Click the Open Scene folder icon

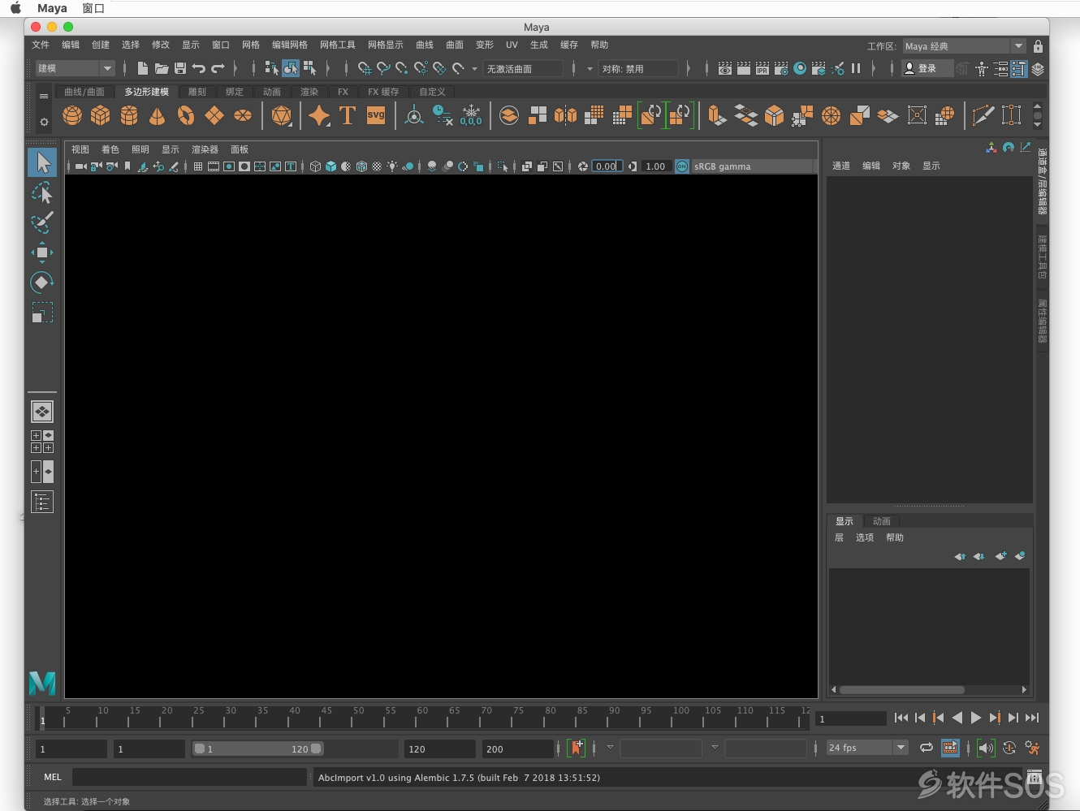pos(162,68)
